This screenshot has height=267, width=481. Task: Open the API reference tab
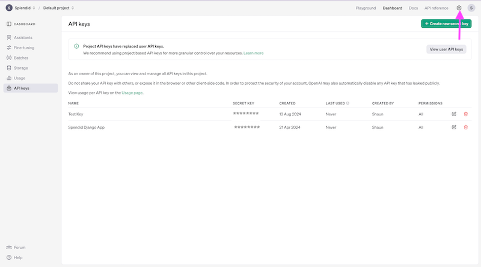tap(437, 8)
